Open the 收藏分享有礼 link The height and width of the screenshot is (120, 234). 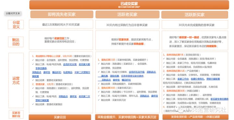click(x=198, y=79)
